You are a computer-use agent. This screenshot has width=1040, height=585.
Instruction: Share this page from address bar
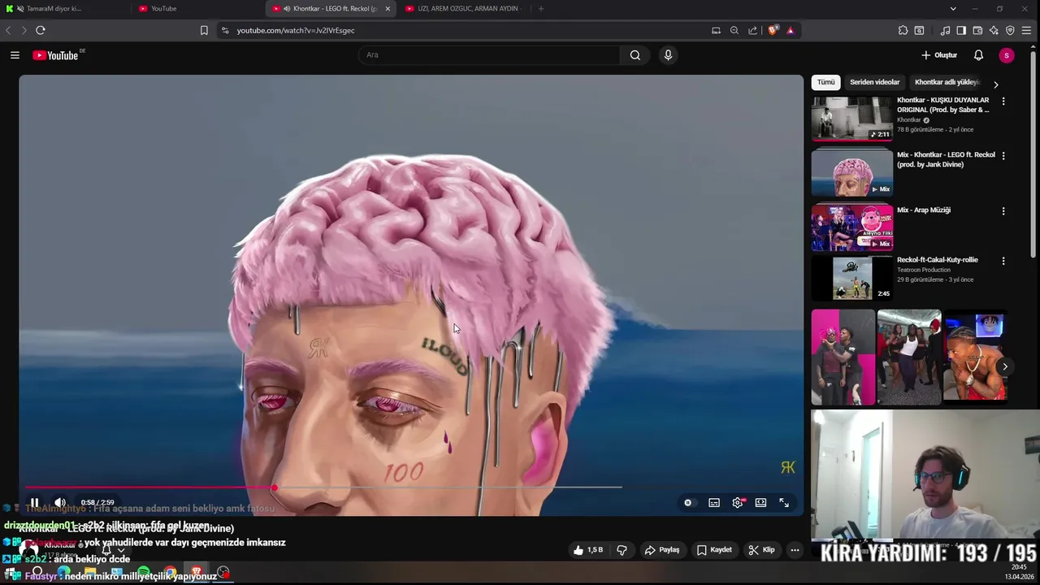click(753, 30)
